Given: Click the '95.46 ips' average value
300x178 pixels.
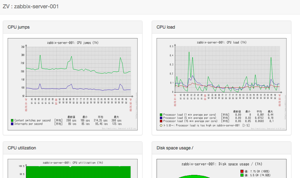Looking at the screenshot, I should click(x=101, y=124).
